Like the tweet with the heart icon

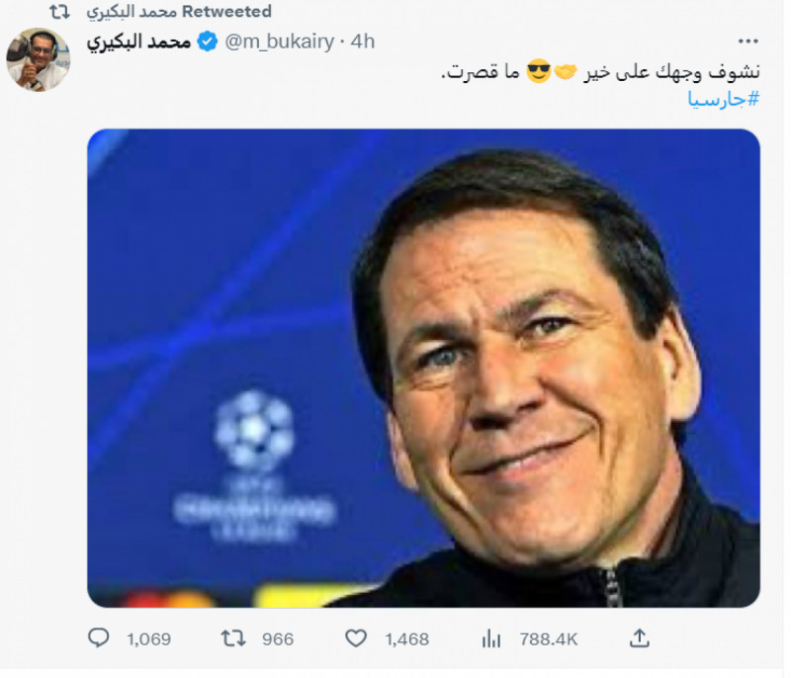(x=357, y=638)
